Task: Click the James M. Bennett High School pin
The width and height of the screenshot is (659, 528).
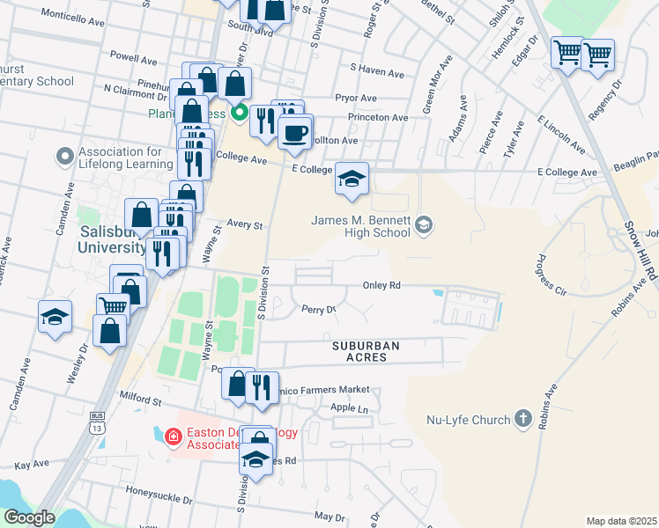Action: coord(424,225)
